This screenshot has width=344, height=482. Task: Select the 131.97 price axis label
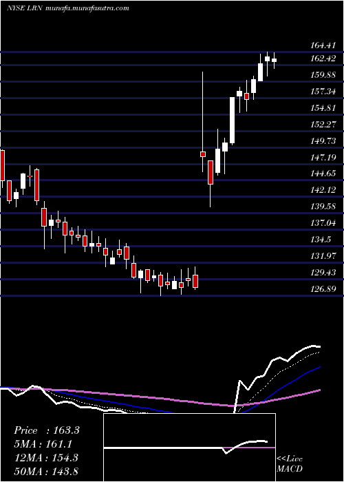tap(323, 256)
